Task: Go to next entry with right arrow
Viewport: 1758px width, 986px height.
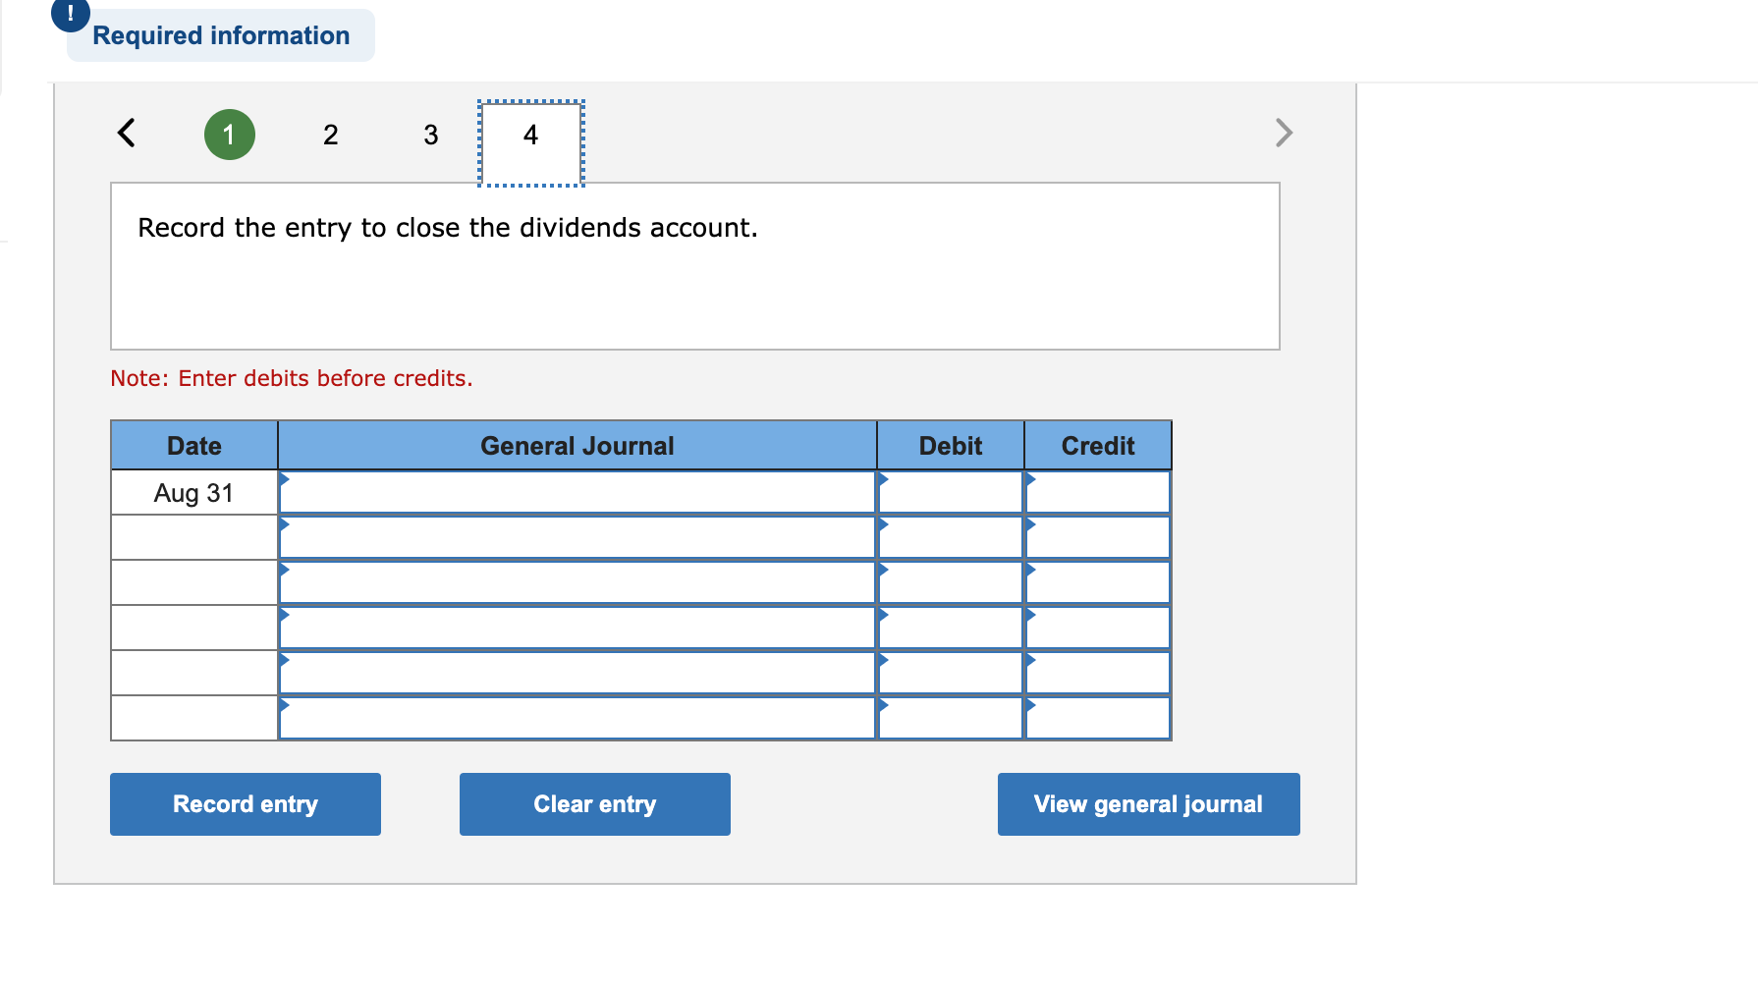Action: point(1284,133)
